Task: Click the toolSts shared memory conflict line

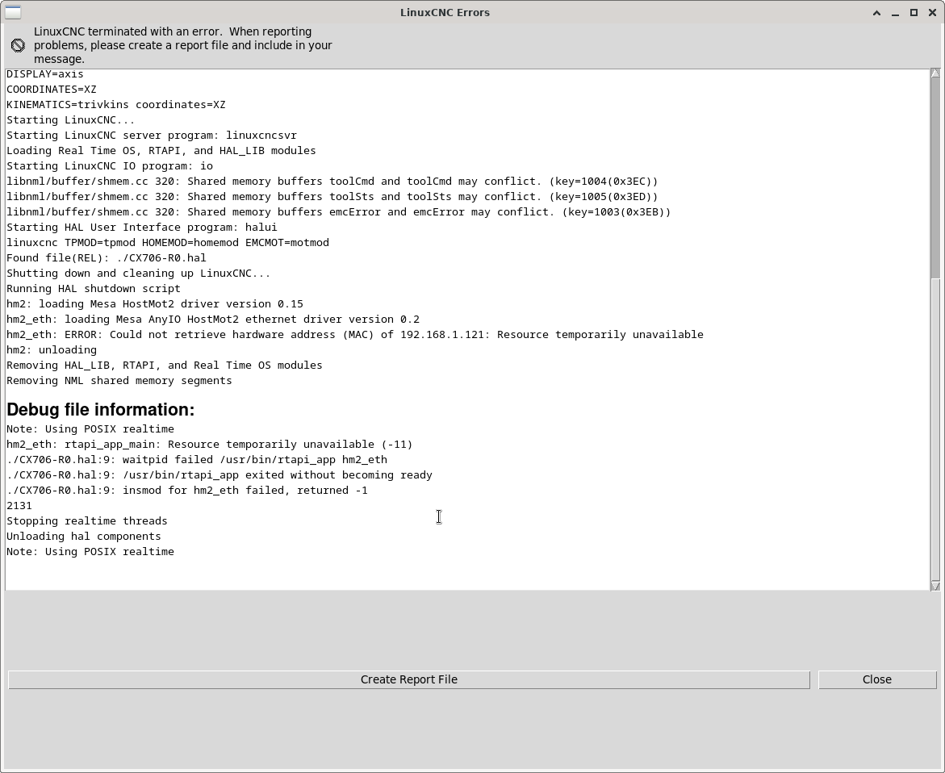Action: (332, 197)
